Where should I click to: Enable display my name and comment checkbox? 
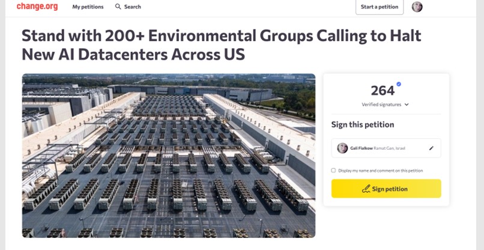(x=334, y=170)
